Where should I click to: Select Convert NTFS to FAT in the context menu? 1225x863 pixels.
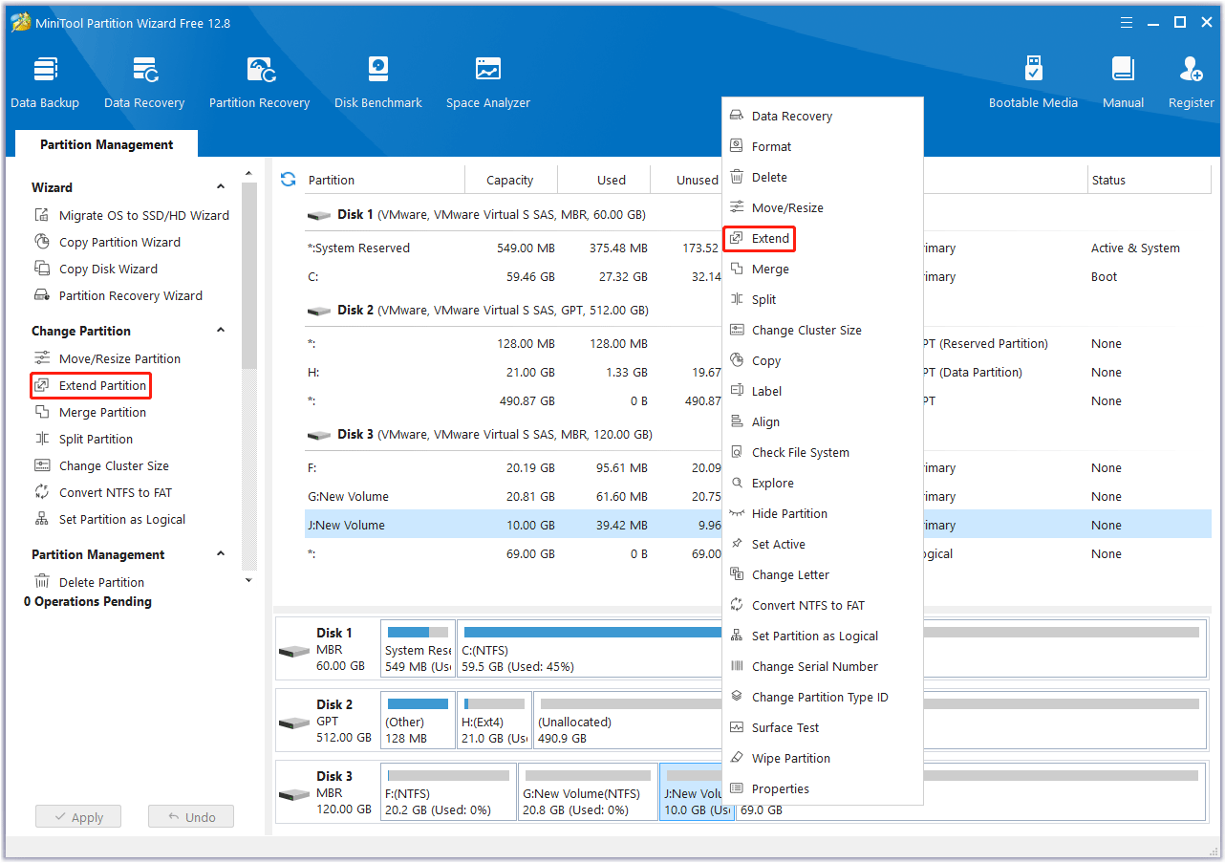822,605
